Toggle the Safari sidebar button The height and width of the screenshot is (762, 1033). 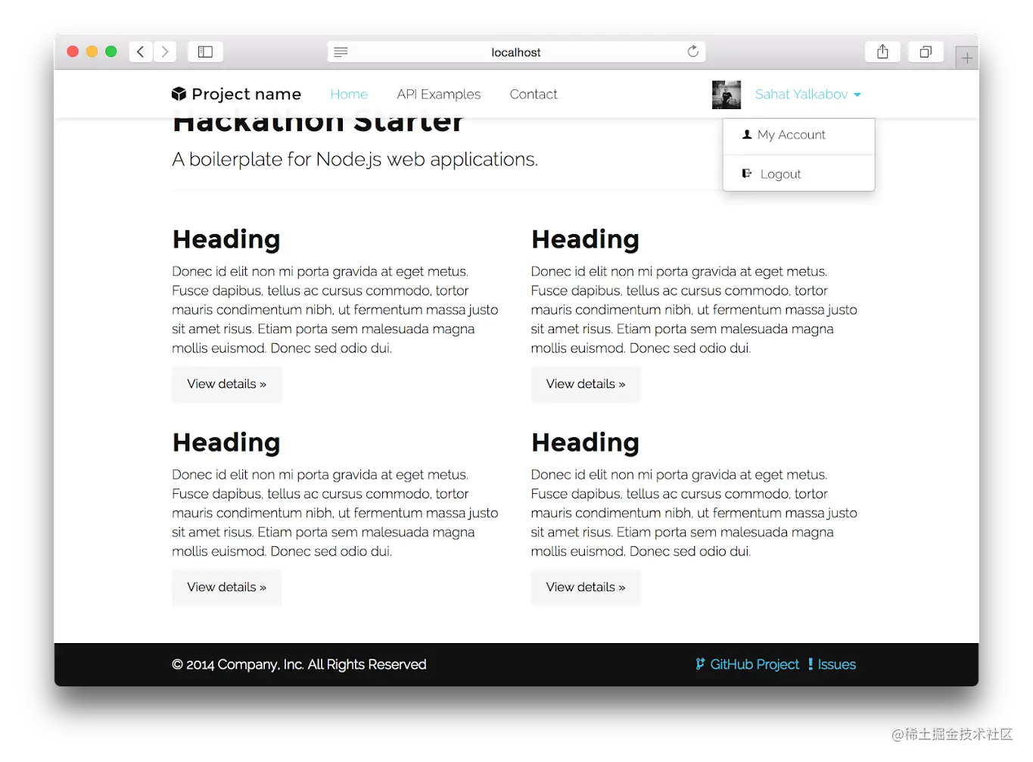click(x=205, y=52)
